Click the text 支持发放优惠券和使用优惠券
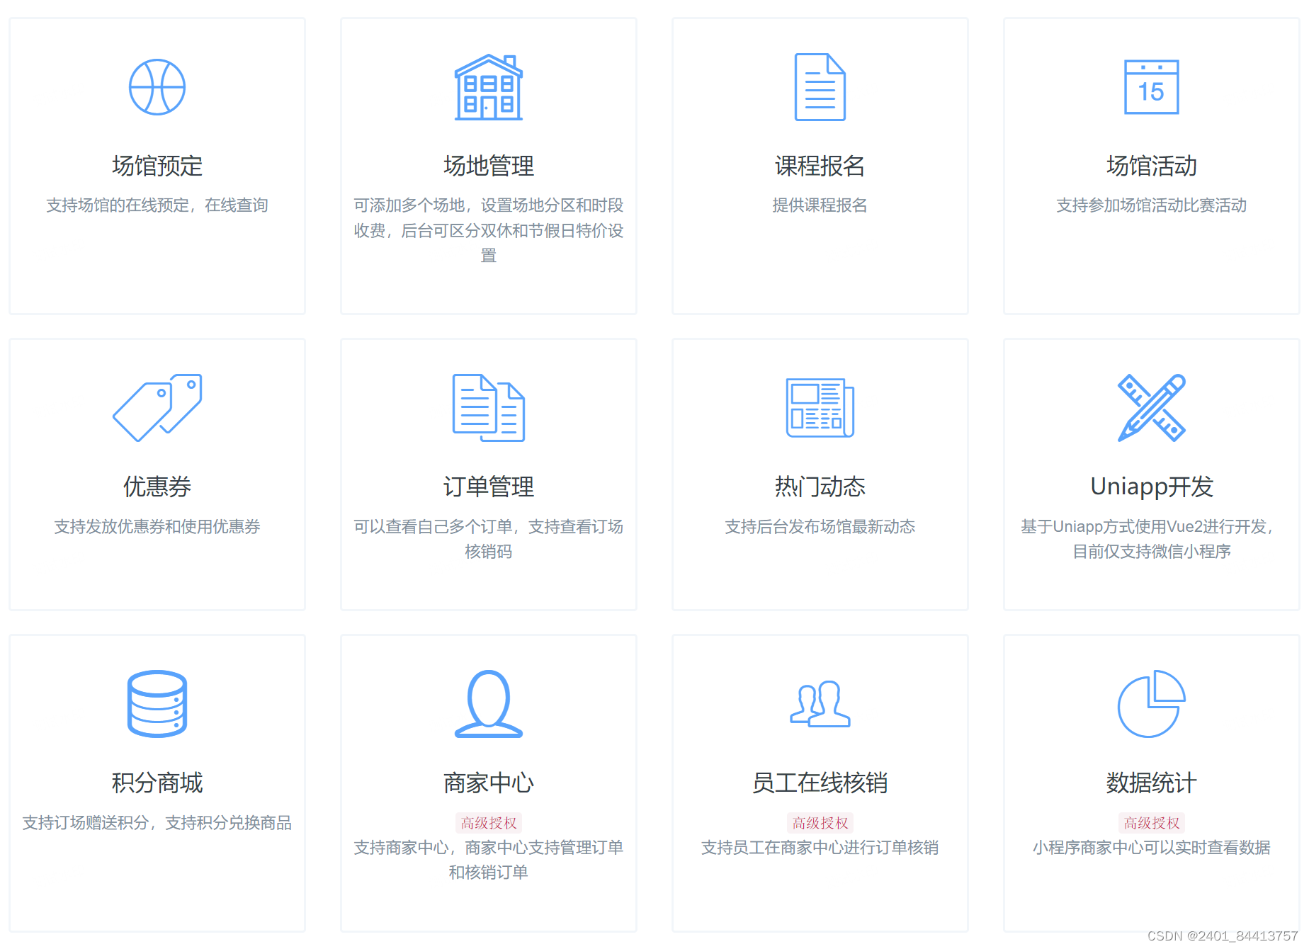This screenshot has width=1309, height=949. pyautogui.click(x=157, y=526)
